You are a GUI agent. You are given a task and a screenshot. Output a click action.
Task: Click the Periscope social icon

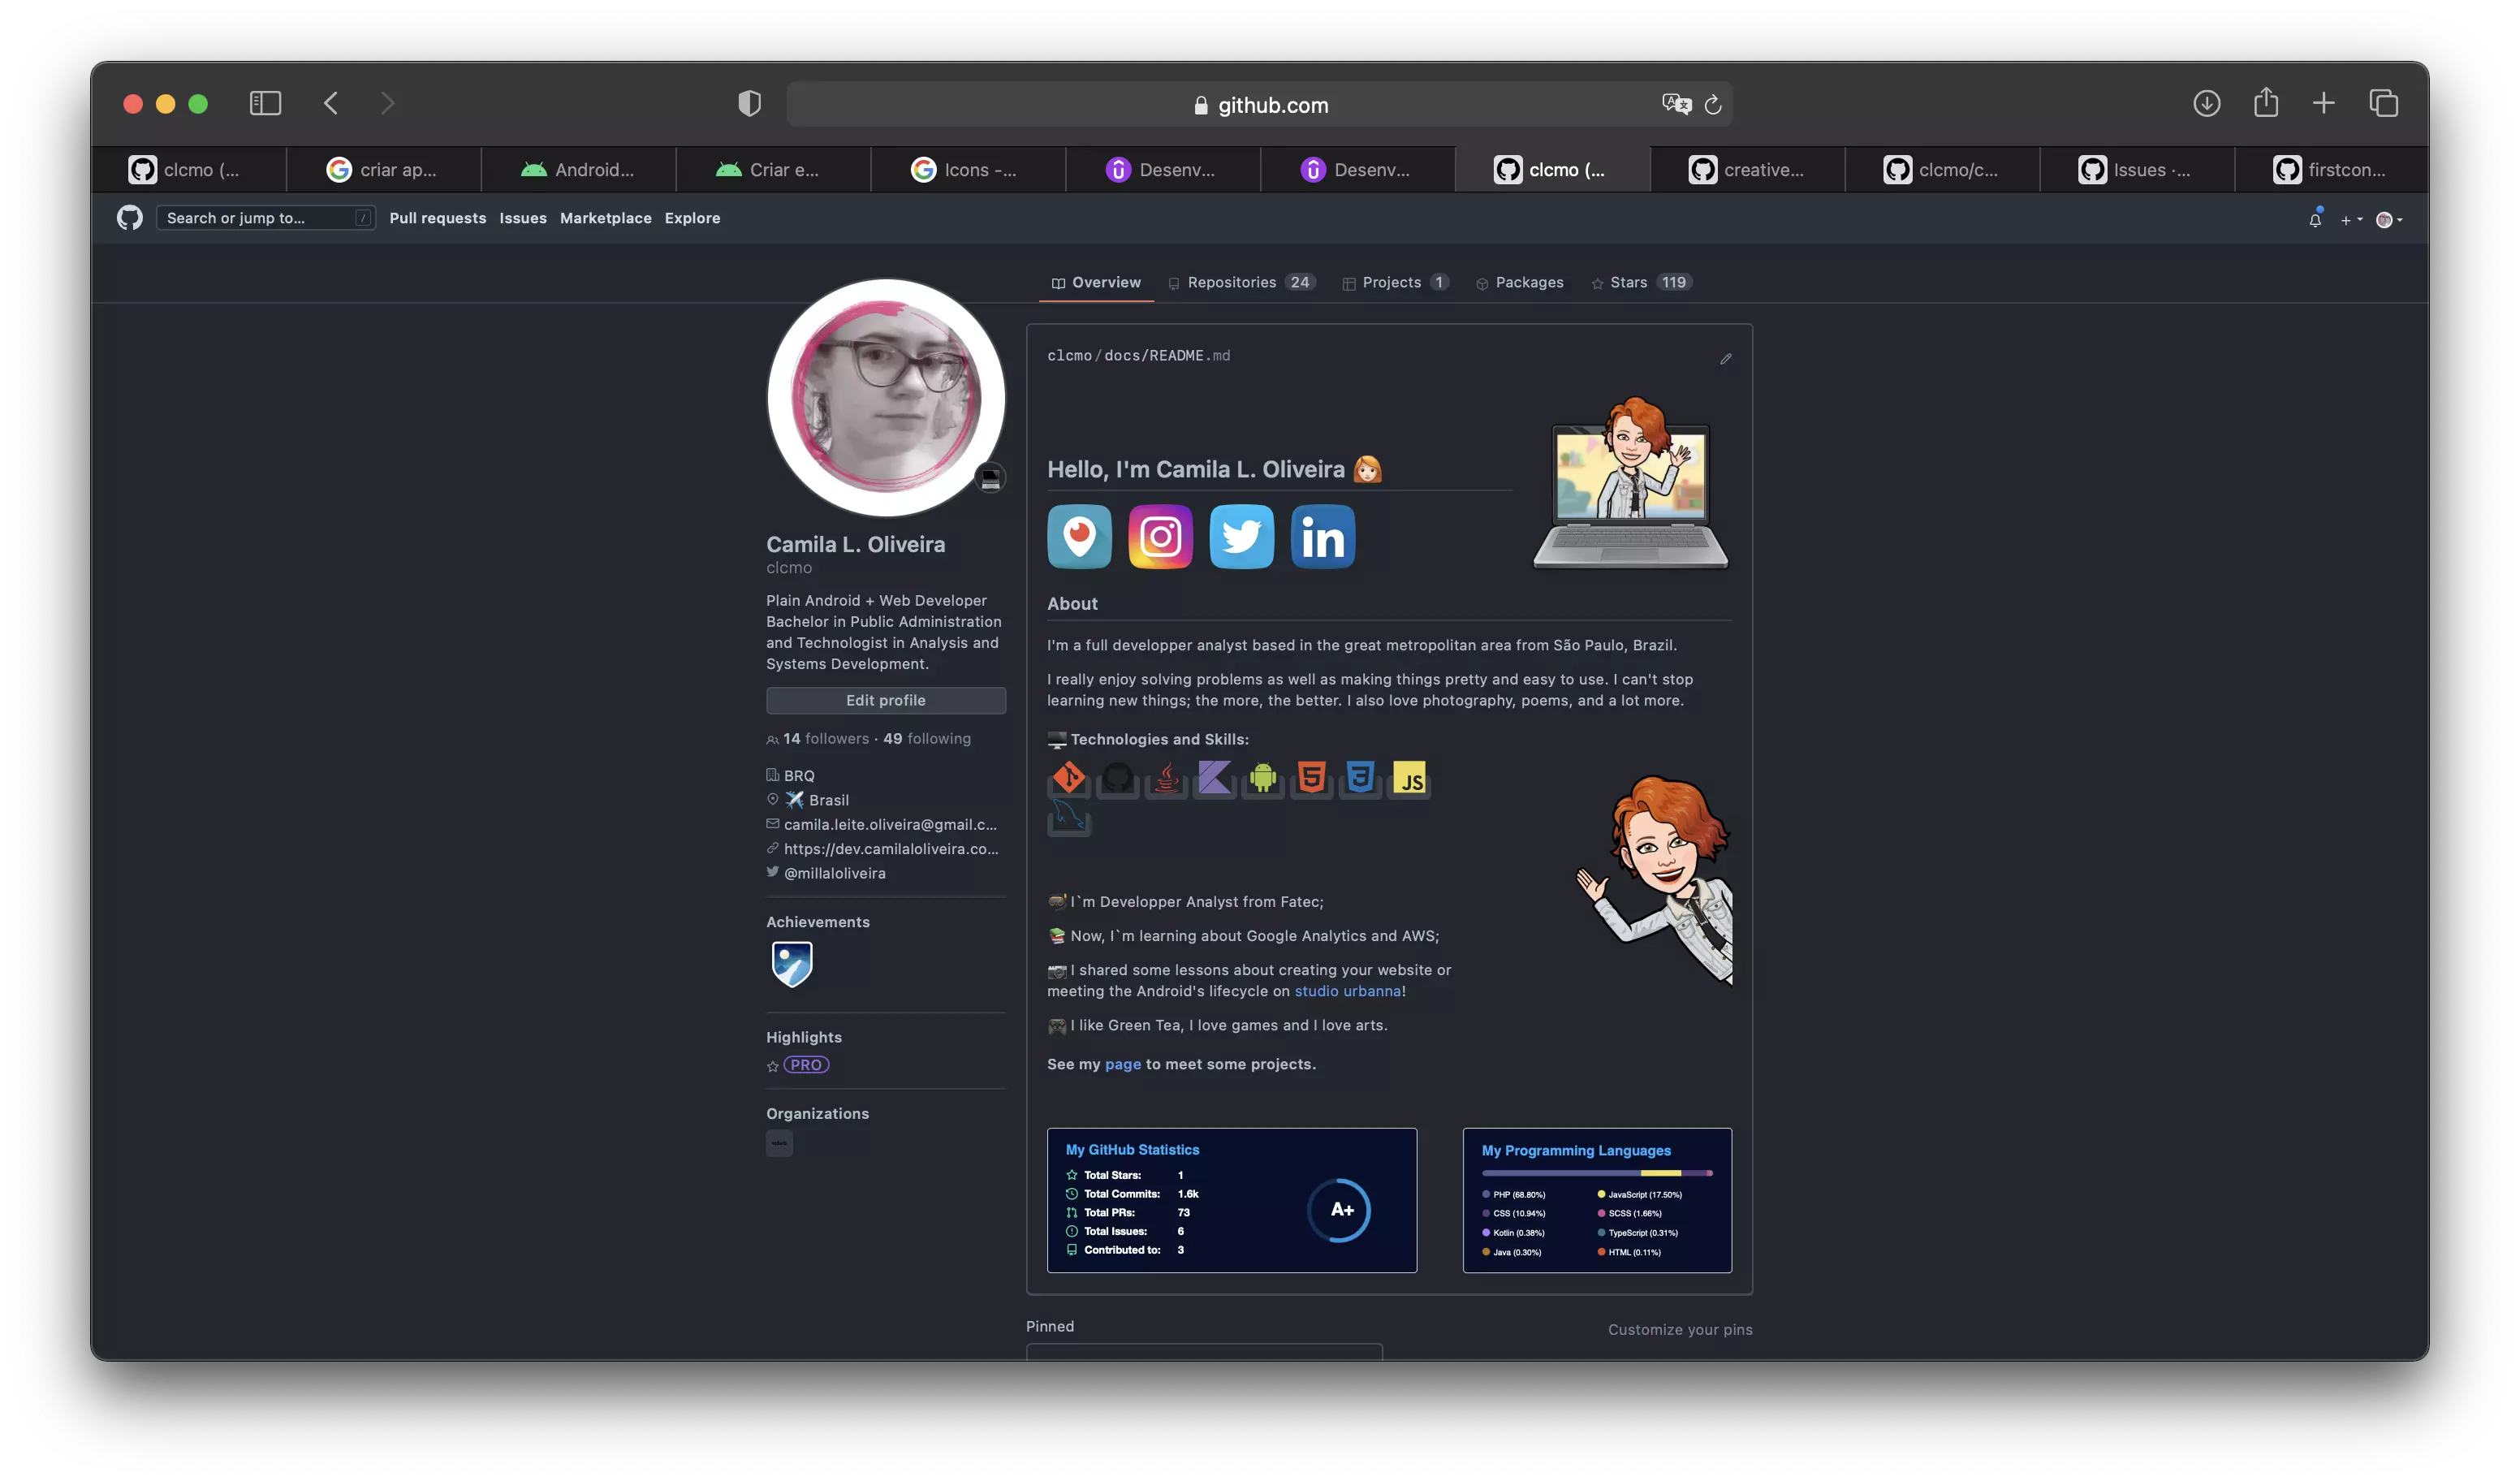coord(1079,537)
